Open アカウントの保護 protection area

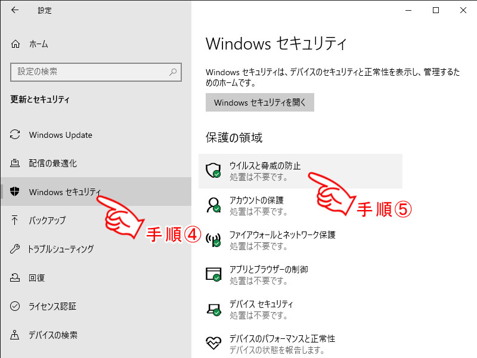301,205
